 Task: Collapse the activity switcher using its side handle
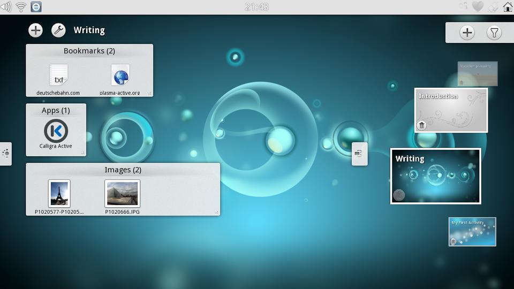(359, 154)
